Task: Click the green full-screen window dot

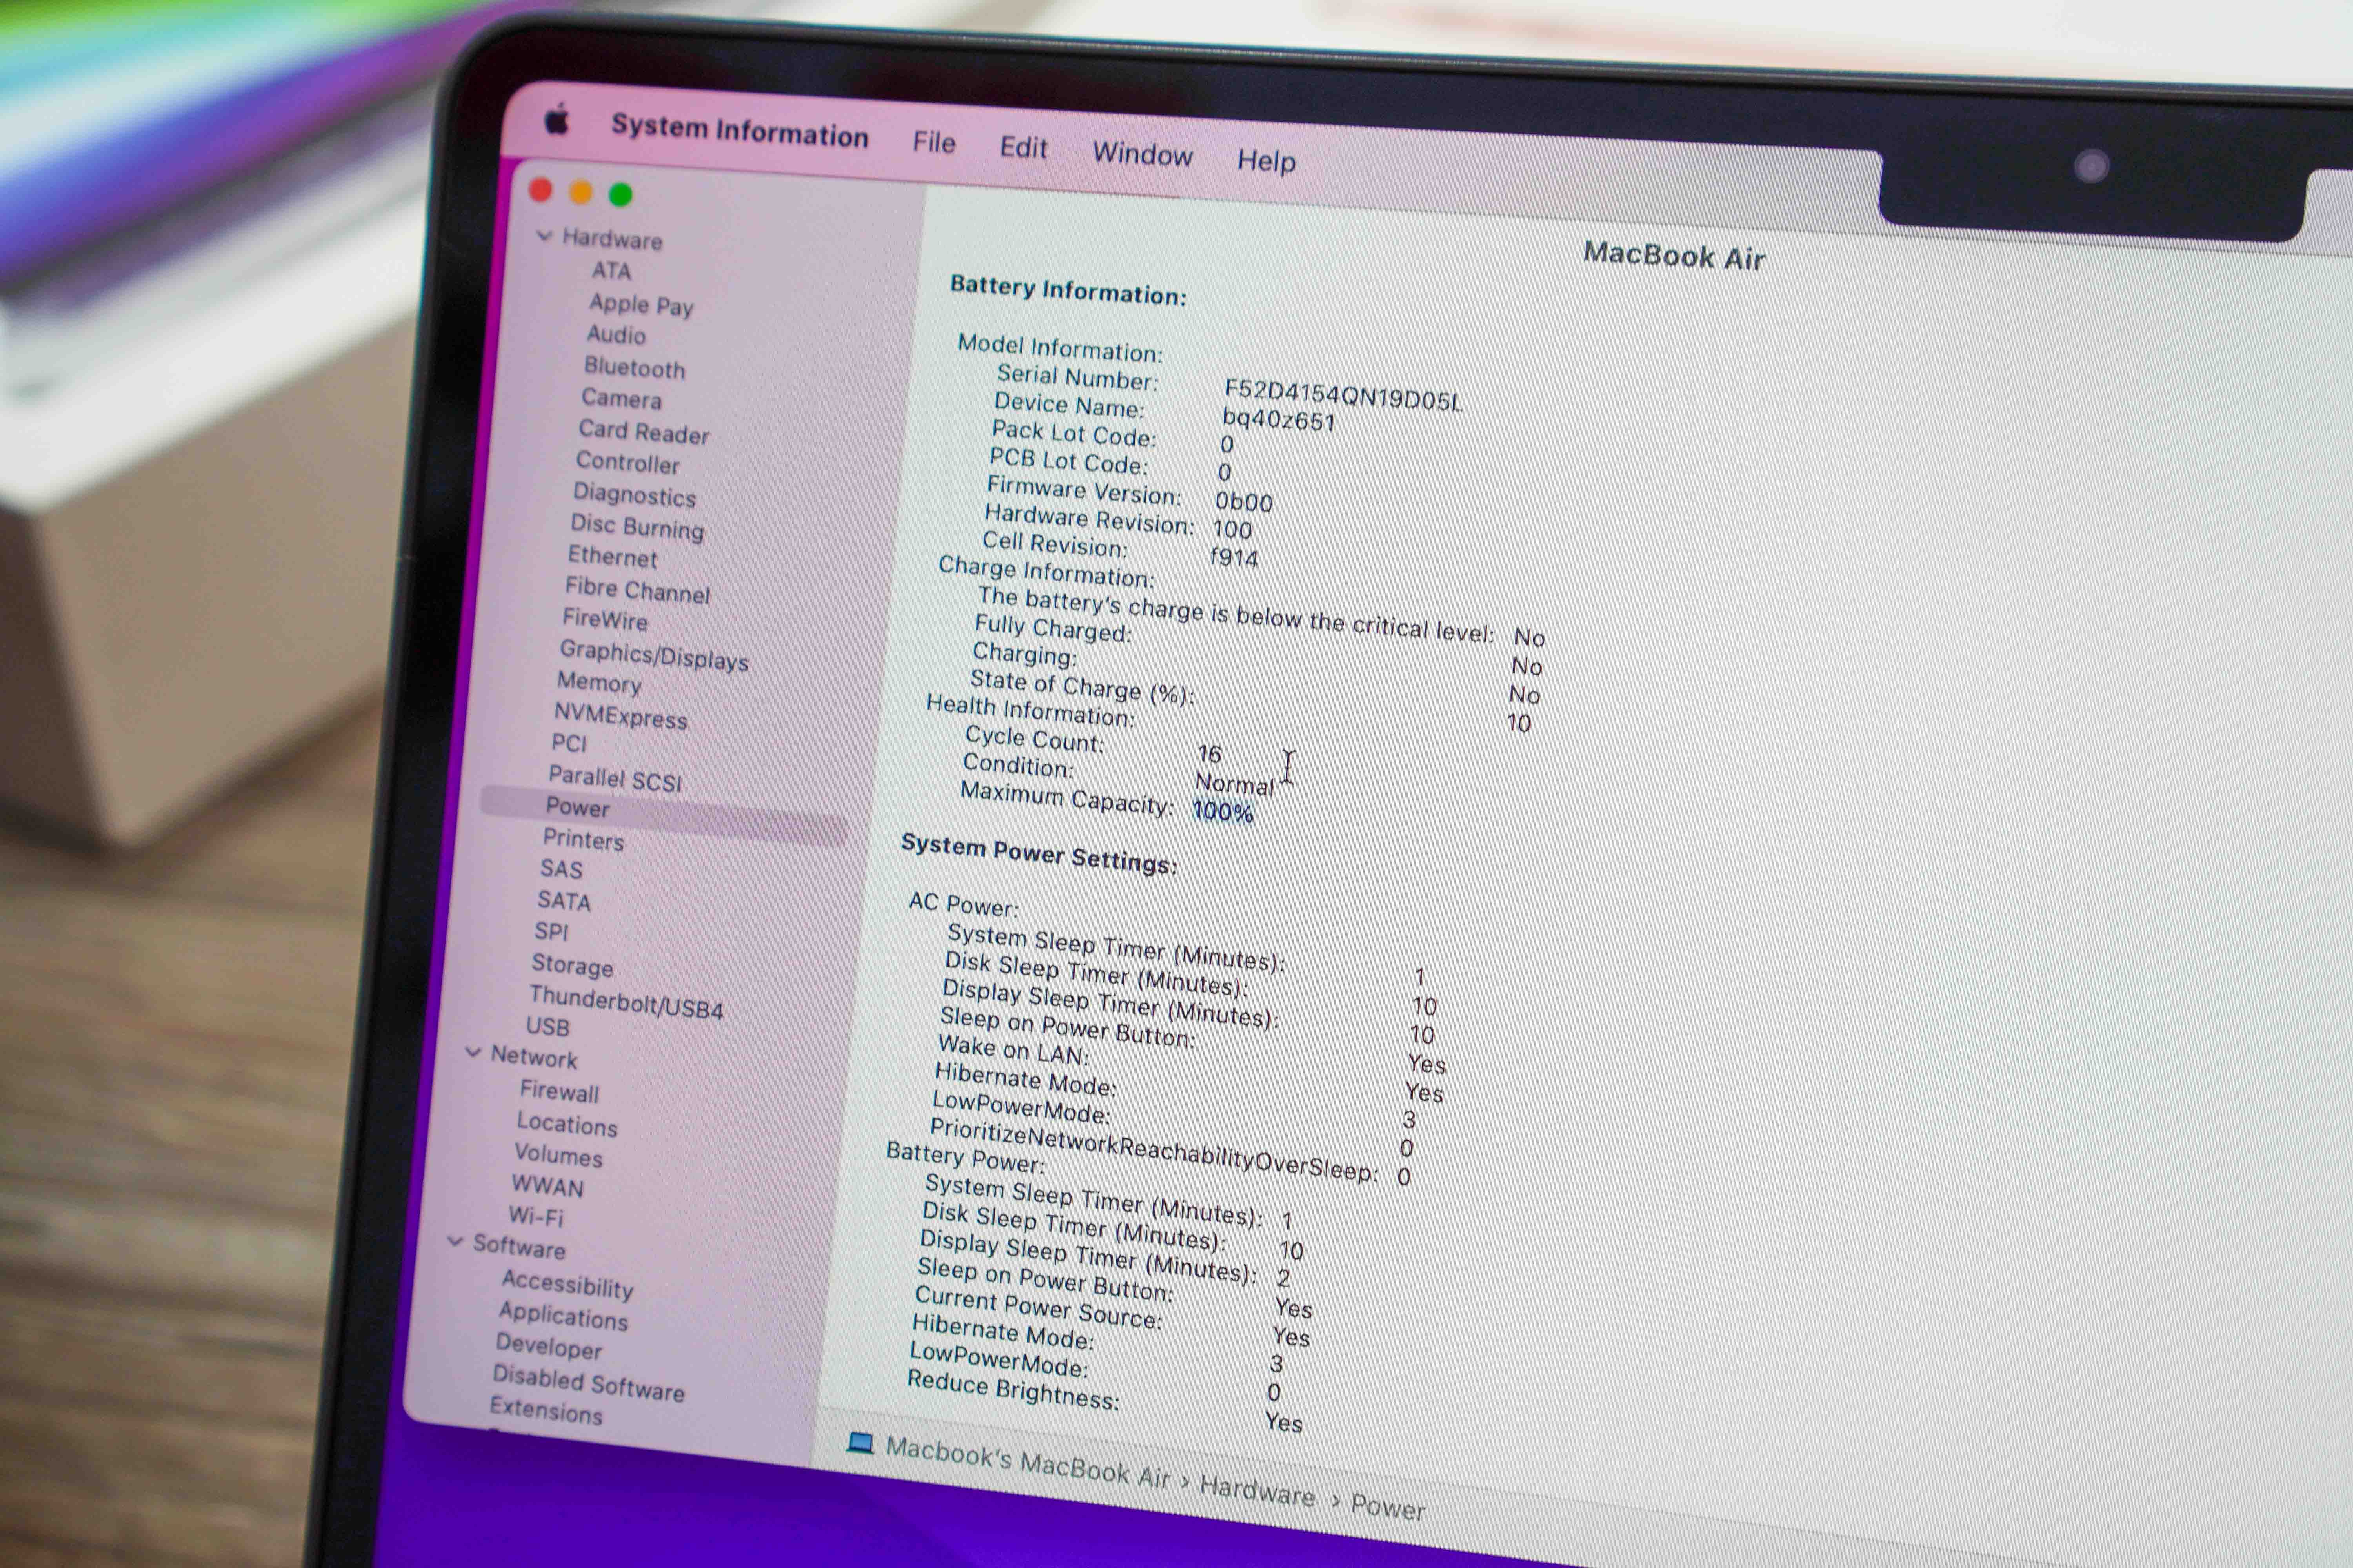Action: tap(620, 195)
